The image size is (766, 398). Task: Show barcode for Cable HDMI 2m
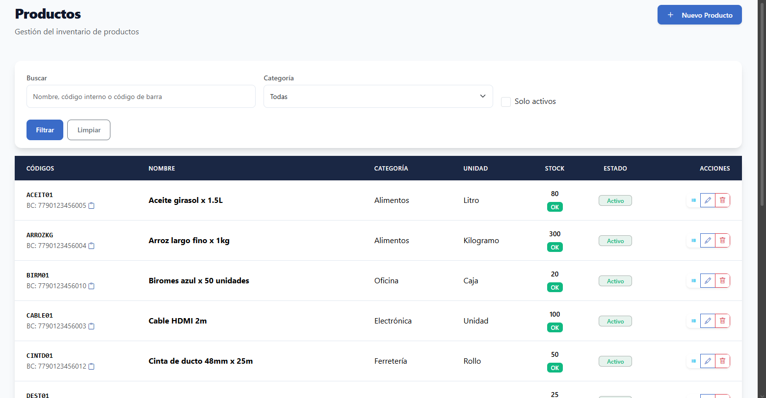click(x=693, y=321)
